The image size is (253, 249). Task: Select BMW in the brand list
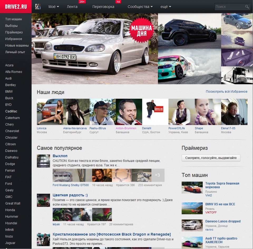(x=9, y=92)
